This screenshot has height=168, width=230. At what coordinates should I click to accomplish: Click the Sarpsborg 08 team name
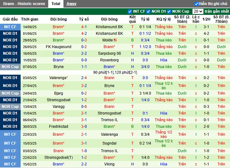click(109, 53)
